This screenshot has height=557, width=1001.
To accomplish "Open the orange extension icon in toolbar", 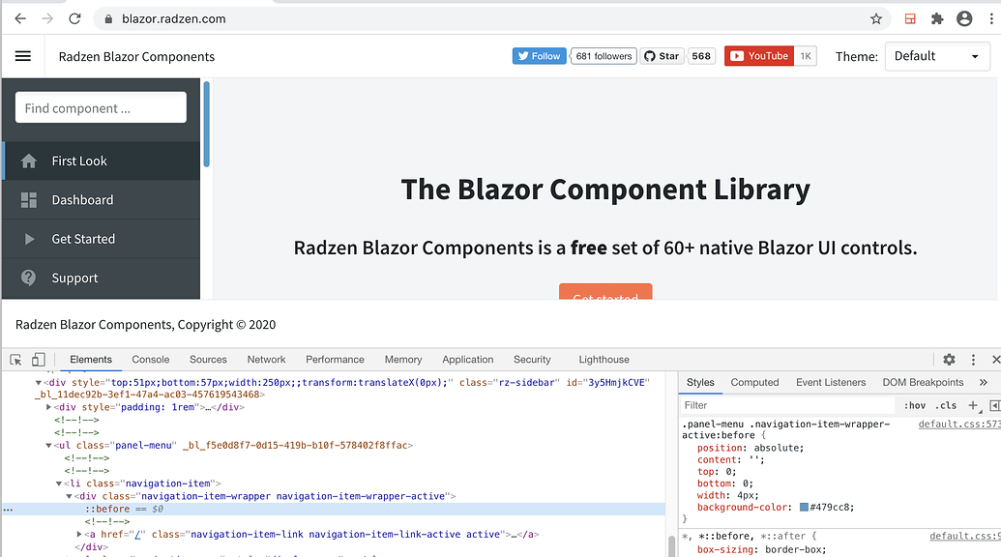I will (x=910, y=18).
